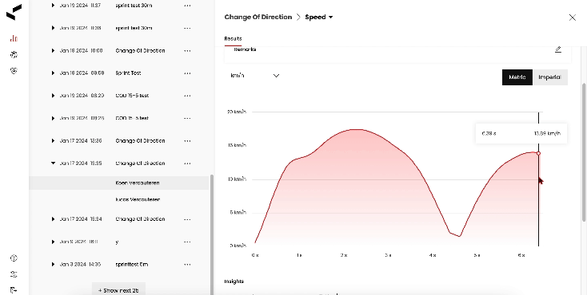This screenshot has height=295, width=587.
Task: Open more options for Change Of Direction 13:34
Action: click(187, 219)
